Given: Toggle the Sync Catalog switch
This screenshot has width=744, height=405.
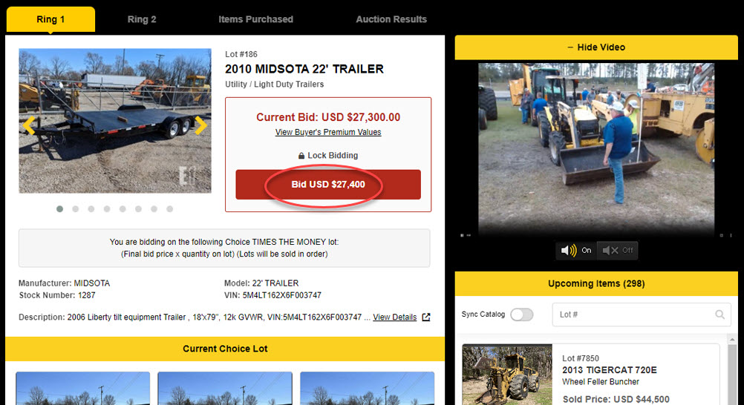Looking at the screenshot, I should coord(521,315).
